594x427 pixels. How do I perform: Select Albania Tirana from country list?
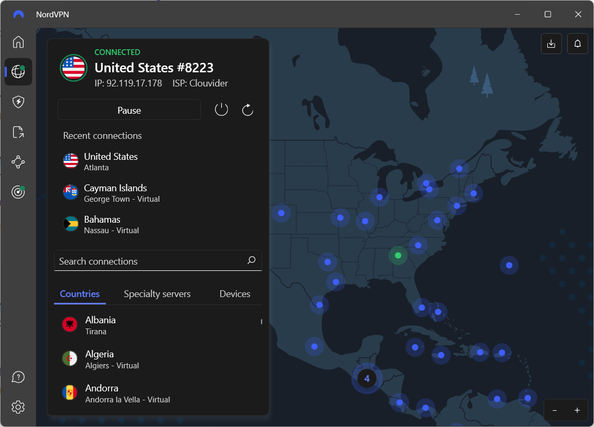pos(158,325)
